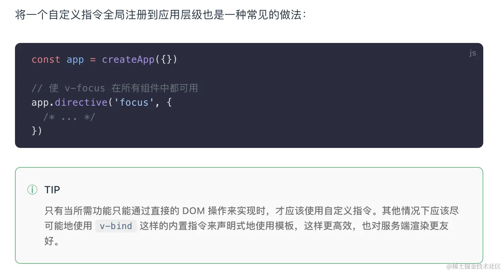Click the /* ... */ placeholder comment
503x272 pixels.
(x=69, y=117)
